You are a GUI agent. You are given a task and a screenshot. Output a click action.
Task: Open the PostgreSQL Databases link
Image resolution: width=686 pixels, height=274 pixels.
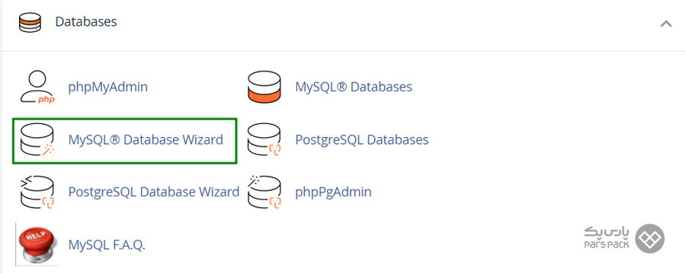click(362, 140)
